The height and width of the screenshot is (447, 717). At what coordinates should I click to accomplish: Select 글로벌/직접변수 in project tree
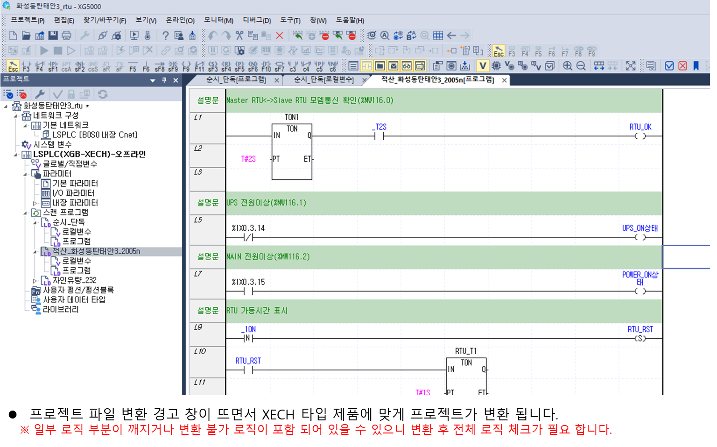(70, 164)
